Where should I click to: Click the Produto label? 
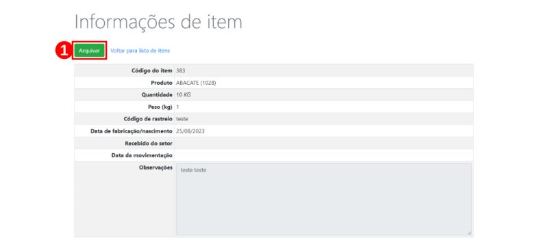[x=162, y=83]
